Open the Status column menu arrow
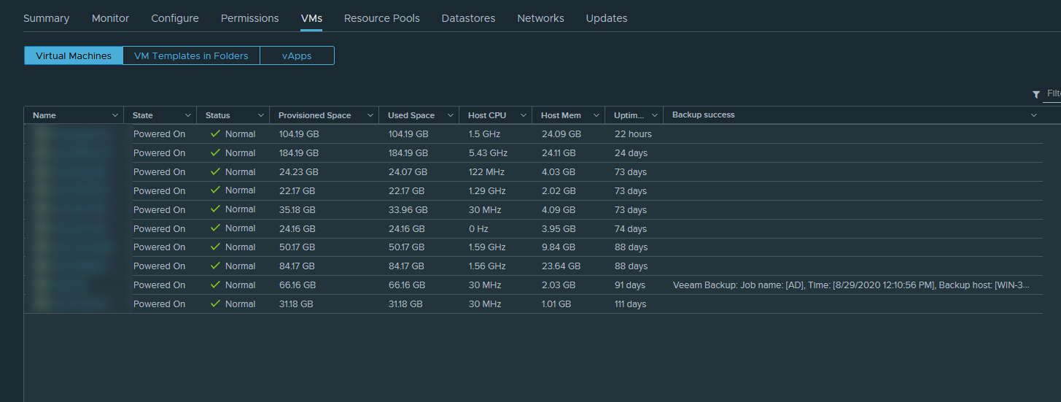The width and height of the screenshot is (1061, 402). point(260,115)
